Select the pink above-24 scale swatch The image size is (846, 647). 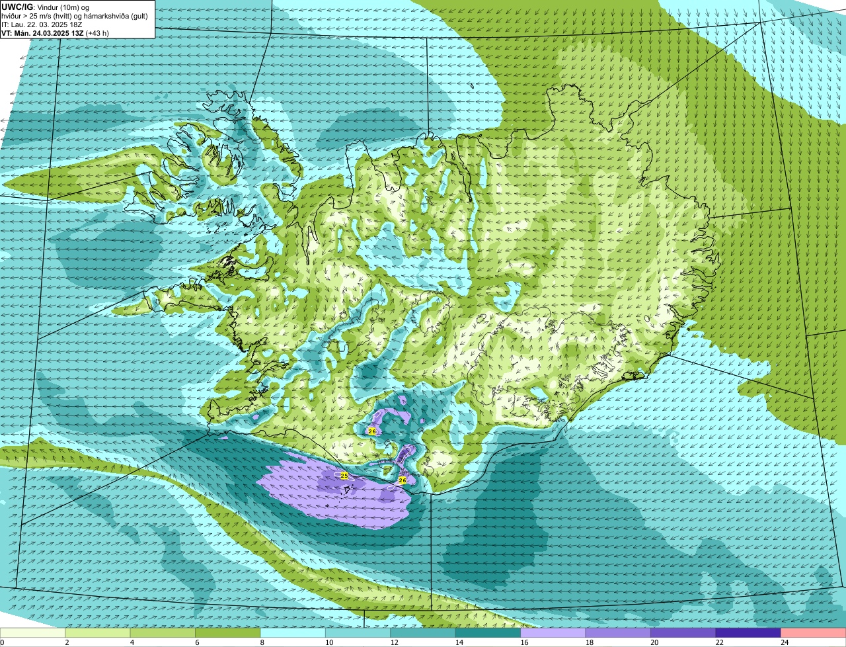pos(814,632)
